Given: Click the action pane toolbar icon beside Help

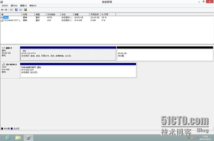Looking at the screenshot, I should click(20, 10).
